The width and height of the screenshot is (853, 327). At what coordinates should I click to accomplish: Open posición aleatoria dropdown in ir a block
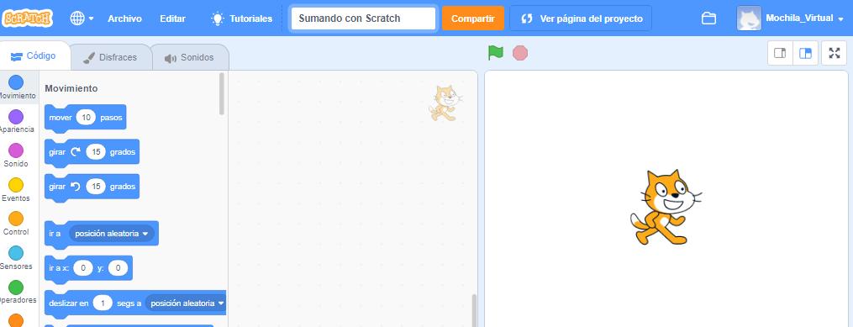pos(112,234)
